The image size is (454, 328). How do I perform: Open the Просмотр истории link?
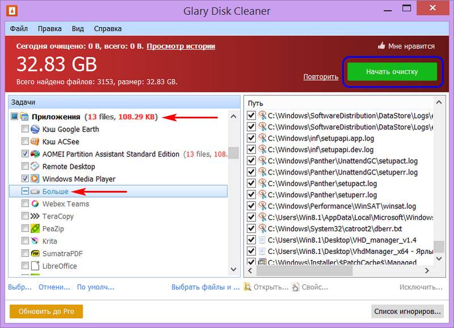point(180,46)
